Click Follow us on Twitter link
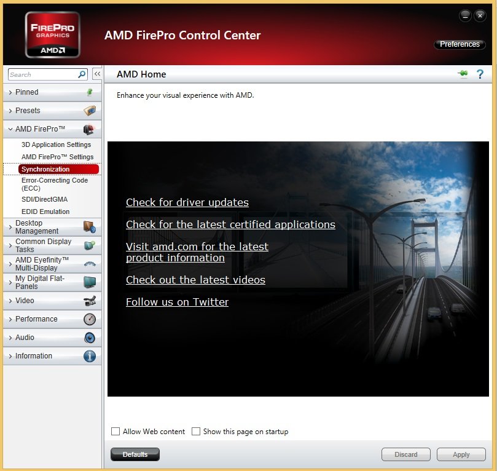This screenshot has height=471, width=497. point(177,302)
